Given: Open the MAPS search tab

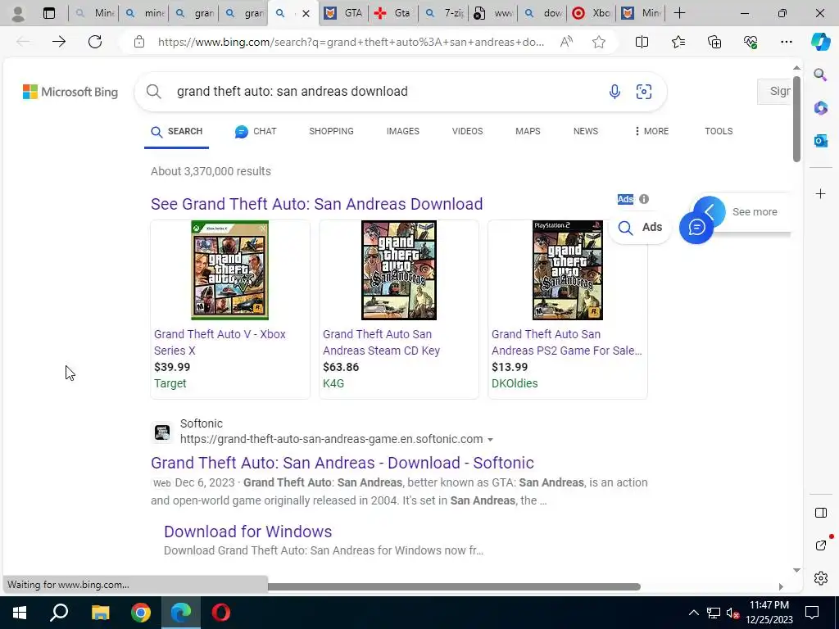Looking at the screenshot, I should click(x=528, y=131).
